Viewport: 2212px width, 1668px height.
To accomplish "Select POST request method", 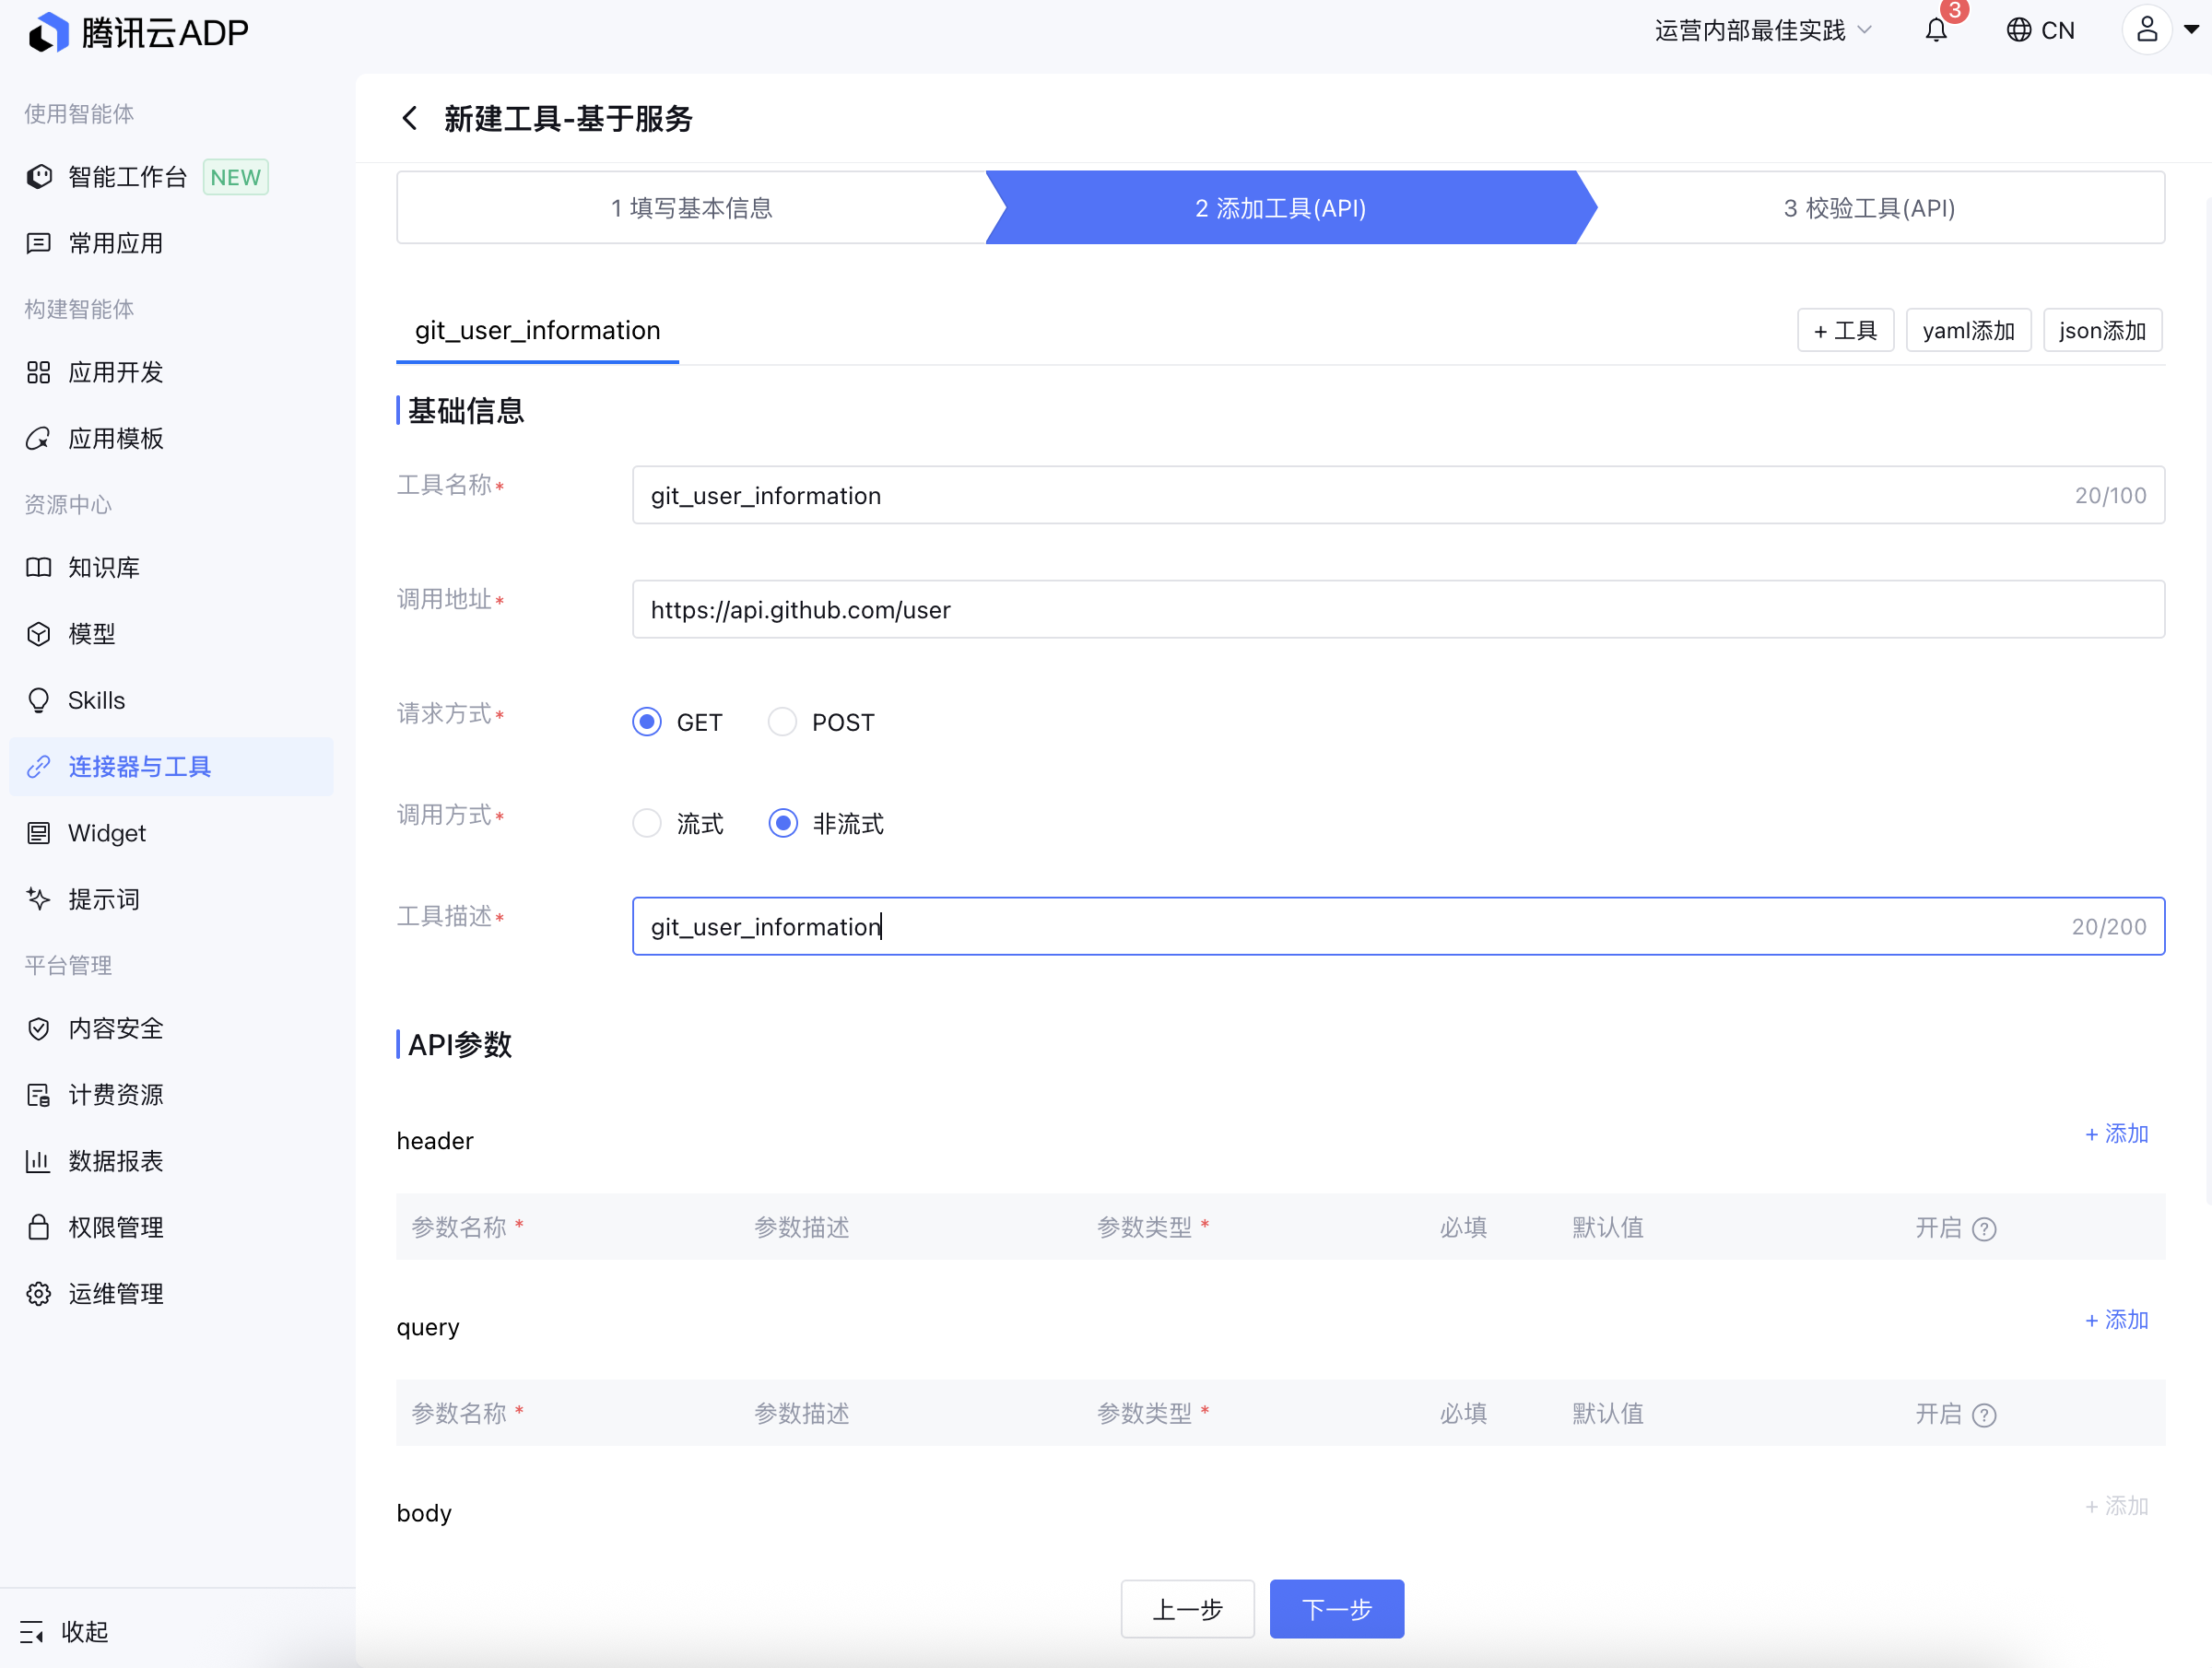I will click(x=782, y=722).
